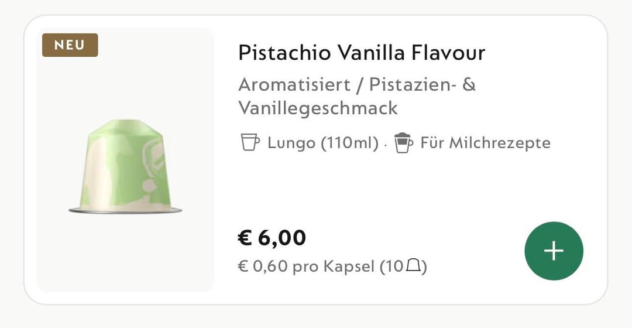Open the "Pistachio Vanilla Flavour" product title
Screen dimensions: 632x328
(x=361, y=53)
